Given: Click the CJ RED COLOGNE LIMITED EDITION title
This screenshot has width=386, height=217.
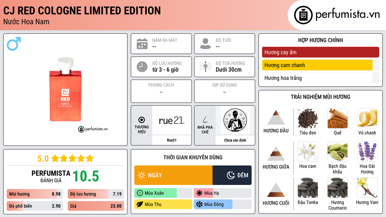Looking at the screenshot, I should point(82,11).
